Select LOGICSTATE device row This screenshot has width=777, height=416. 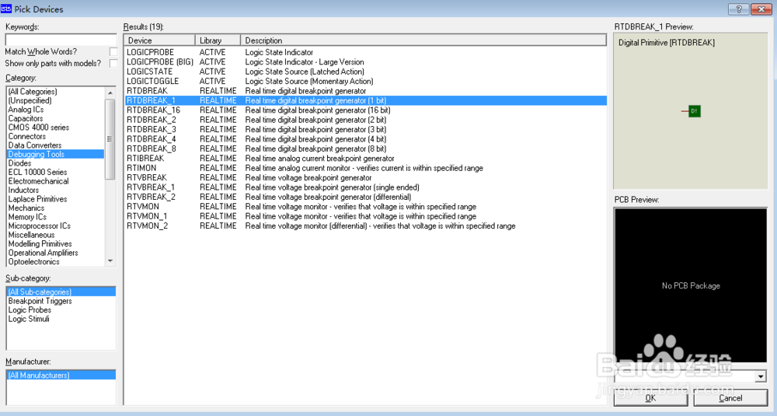click(x=365, y=72)
